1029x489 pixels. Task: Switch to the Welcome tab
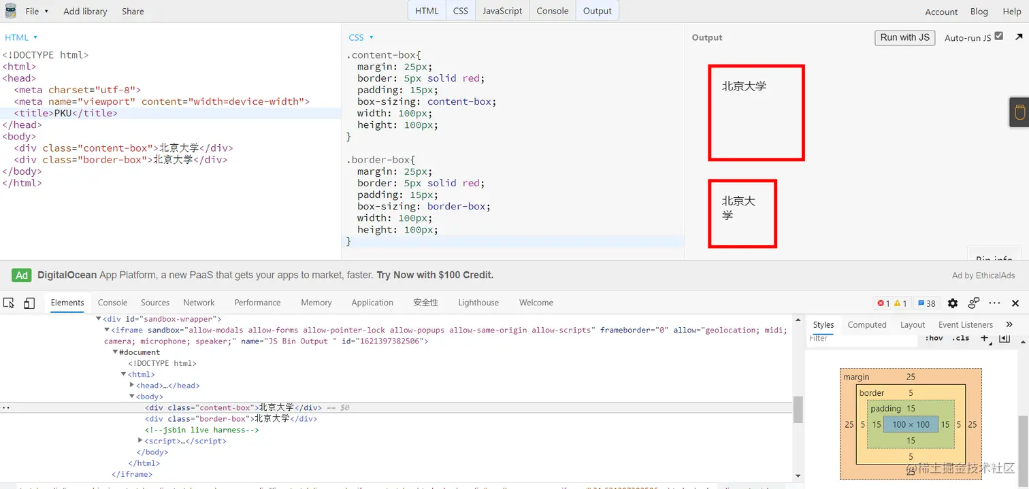pyautogui.click(x=536, y=303)
